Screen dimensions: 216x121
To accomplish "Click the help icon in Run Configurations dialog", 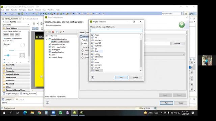I will tap(47, 103).
